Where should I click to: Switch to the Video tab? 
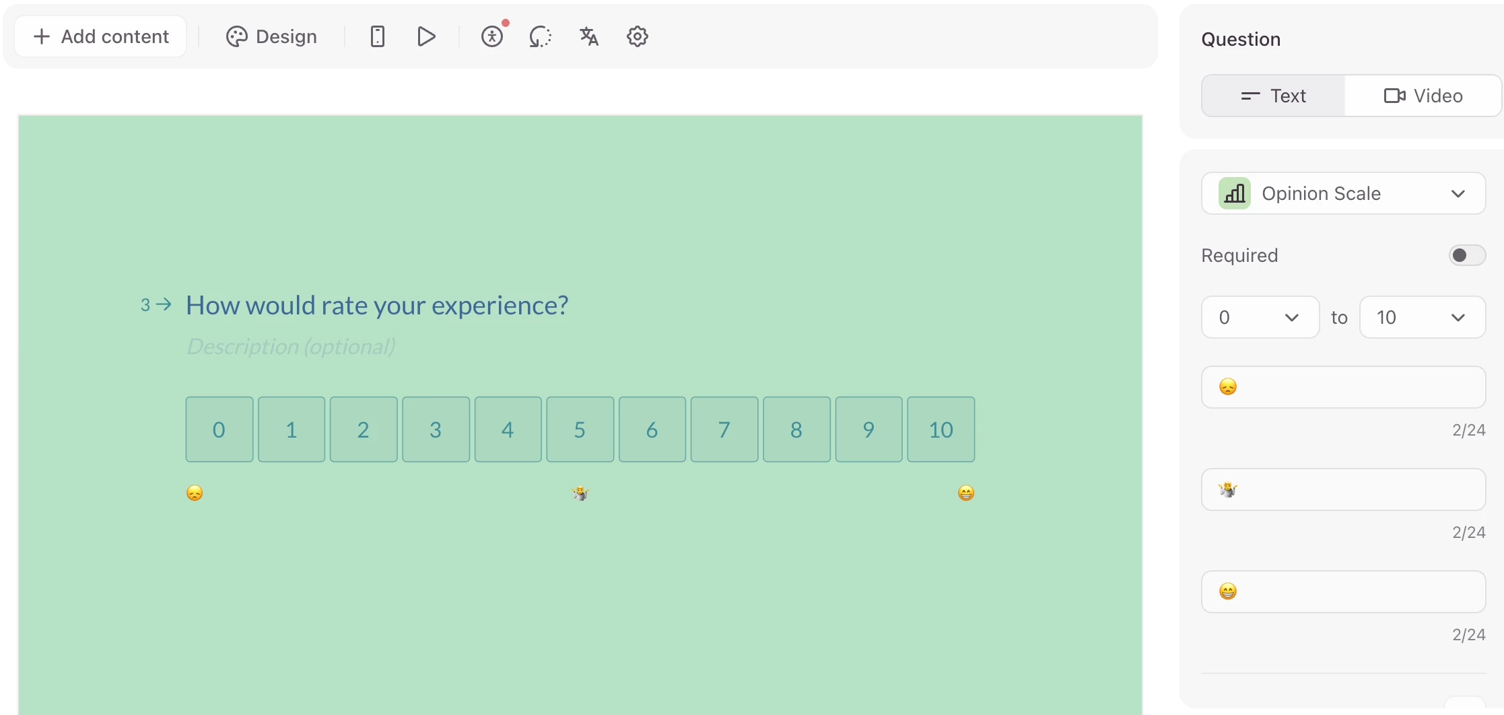coord(1423,96)
